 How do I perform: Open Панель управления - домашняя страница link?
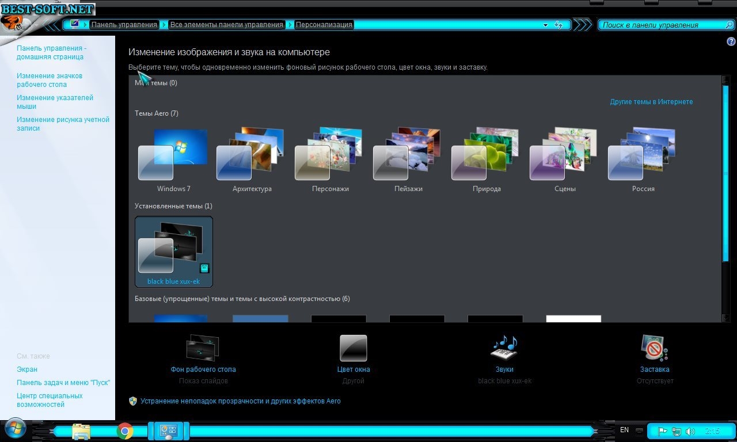click(51, 52)
